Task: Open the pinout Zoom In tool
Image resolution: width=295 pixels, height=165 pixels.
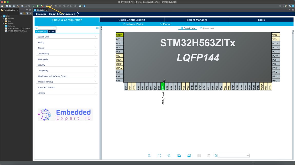Action: coord(149,155)
